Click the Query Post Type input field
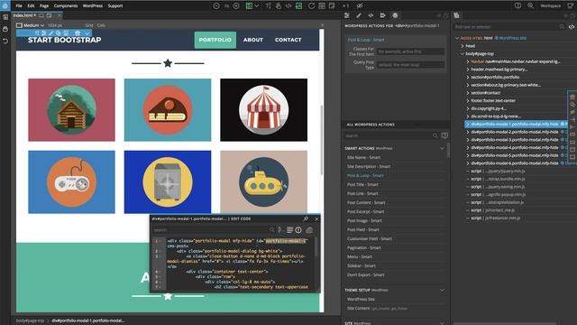This screenshot has width=577, height=325. pyautogui.click(x=411, y=65)
